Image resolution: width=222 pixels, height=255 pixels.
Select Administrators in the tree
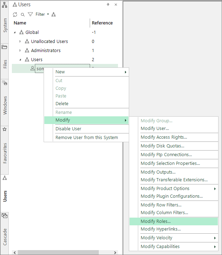click(46, 51)
